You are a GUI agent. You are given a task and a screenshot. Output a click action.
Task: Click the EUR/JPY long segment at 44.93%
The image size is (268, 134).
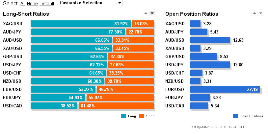(58, 98)
